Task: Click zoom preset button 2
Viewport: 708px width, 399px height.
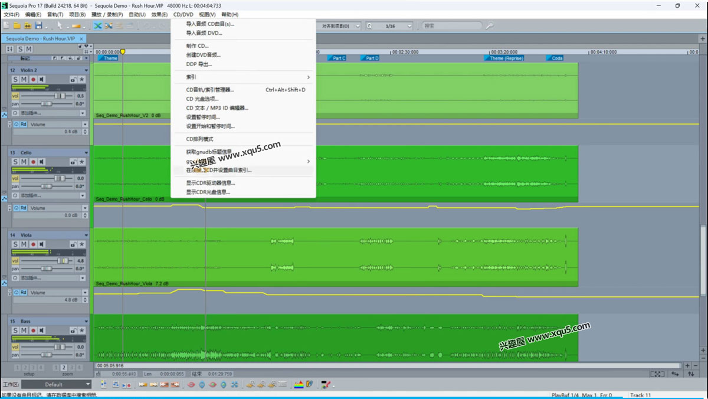Action: (64, 368)
